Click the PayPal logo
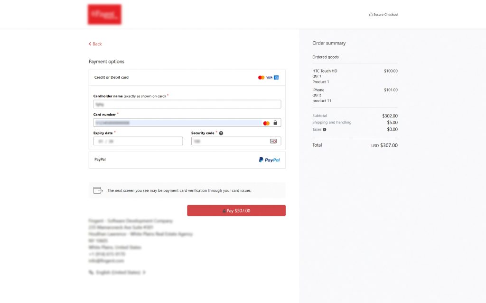Image resolution: width=486 pixels, height=303 pixels. (270, 160)
